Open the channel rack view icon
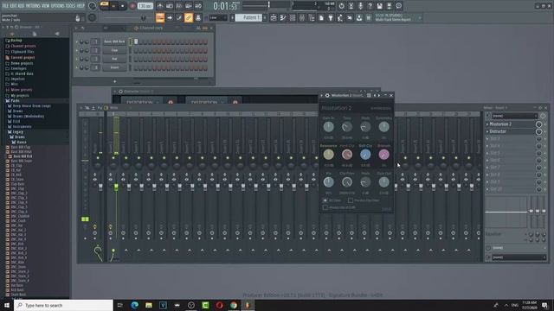 [x=293, y=17]
